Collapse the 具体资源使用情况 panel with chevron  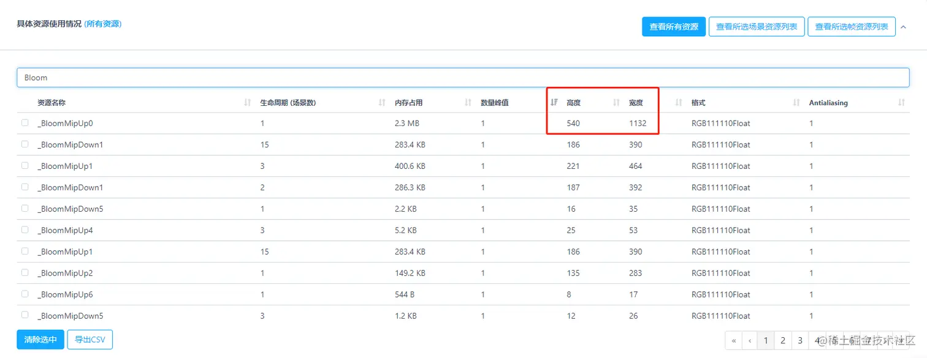tap(902, 27)
